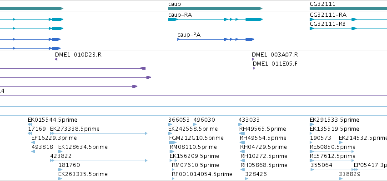The height and width of the screenshot is (181, 387).
Task: Click the FGM212G10.5prime EST block
Action: [x=173, y=143]
